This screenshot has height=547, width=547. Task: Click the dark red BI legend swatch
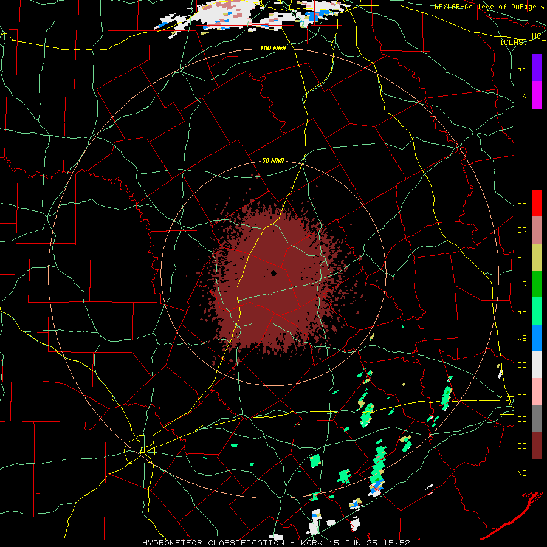(537, 446)
